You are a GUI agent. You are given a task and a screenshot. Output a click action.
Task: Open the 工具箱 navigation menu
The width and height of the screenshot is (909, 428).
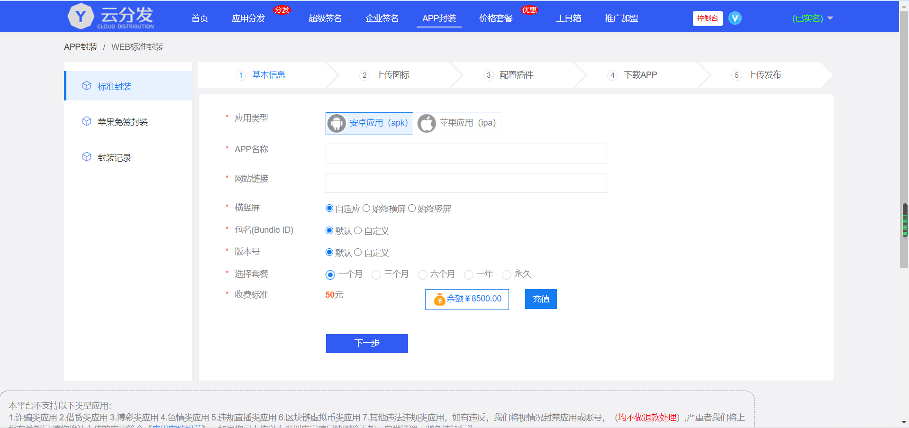[x=568, y=18]
